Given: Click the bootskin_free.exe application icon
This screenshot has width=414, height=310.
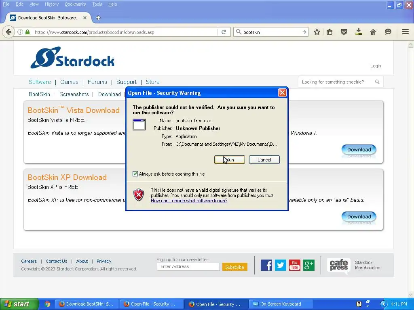Looking at the screenshot, I should pyautogui.click(x=139, y=124).
